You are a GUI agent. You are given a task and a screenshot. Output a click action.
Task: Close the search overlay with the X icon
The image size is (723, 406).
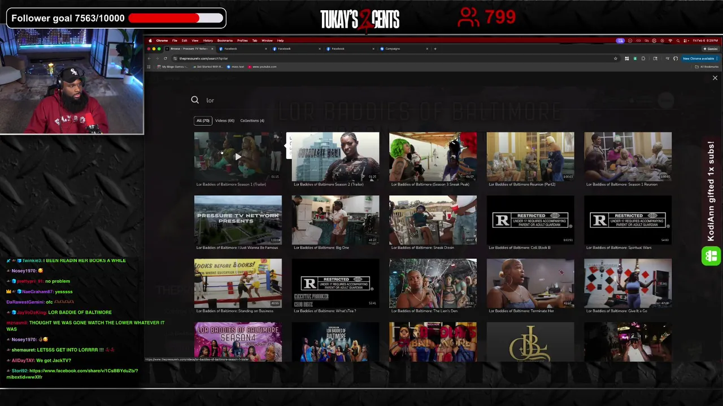(715, 78)
